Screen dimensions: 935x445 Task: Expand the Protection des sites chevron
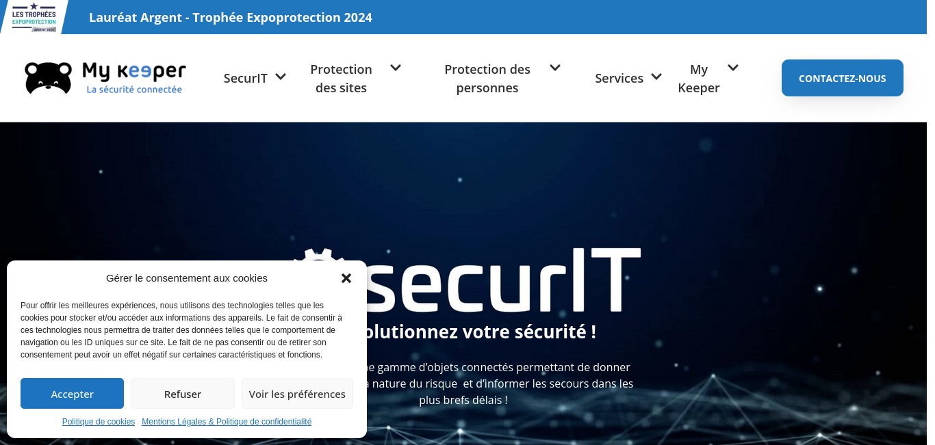click(x=396, y=68)
